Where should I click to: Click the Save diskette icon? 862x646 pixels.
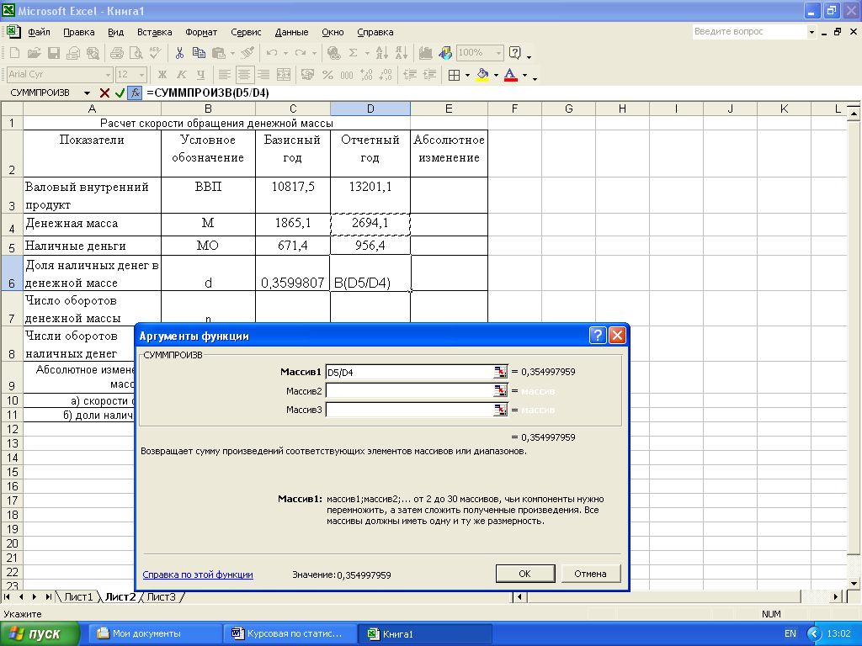tap(53, 53)
